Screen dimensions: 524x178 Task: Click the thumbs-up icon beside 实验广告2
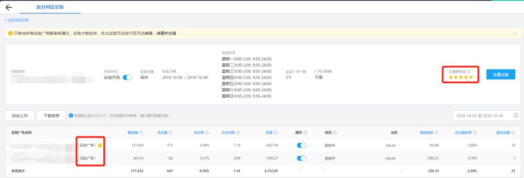pyautogui.click(x=99, y=145)
